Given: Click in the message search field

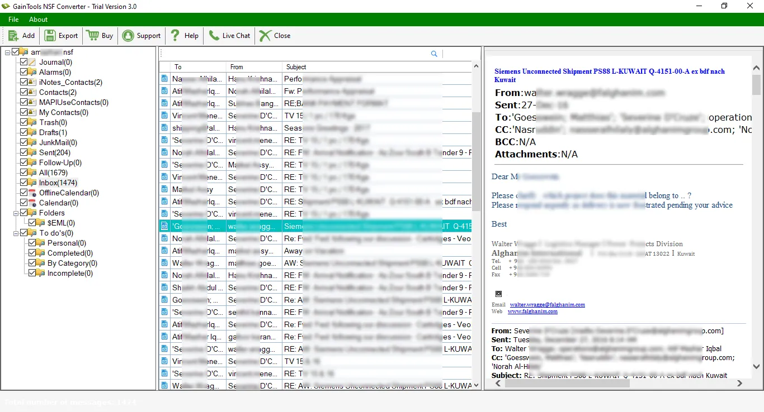Looking at the screenshot, I should [x=295, y=54].
